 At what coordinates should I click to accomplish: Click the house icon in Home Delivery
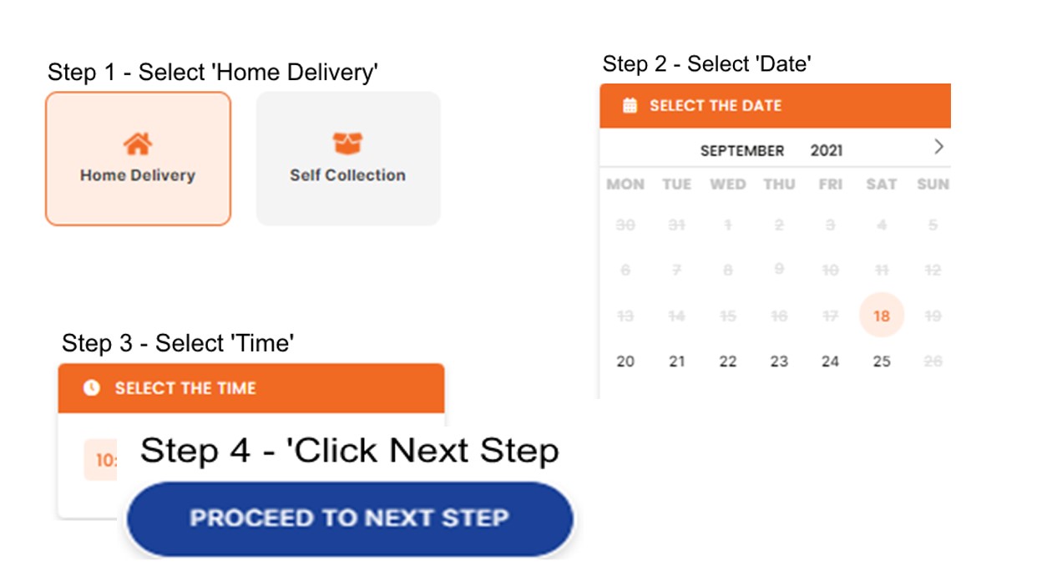(x=138, y=144)
